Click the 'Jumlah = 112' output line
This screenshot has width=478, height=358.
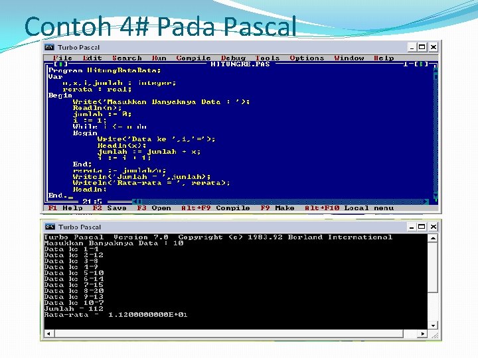(x=74, y=309)
